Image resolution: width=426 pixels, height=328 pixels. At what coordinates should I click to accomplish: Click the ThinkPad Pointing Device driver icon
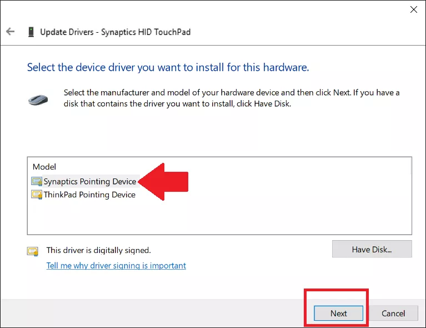(37, 195)
